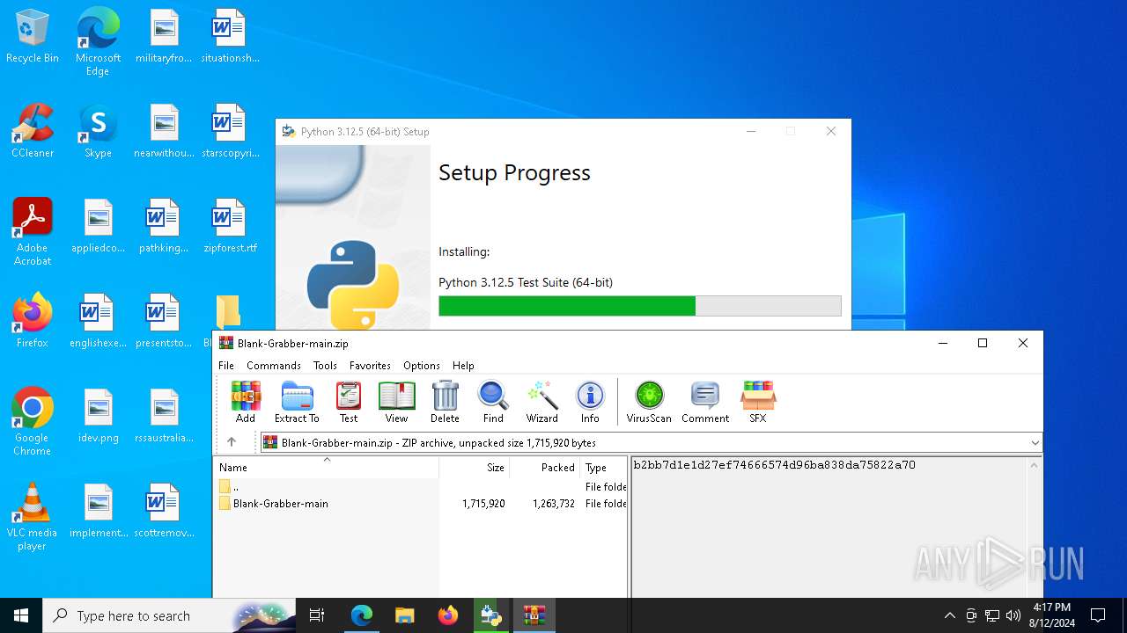Click the Extract To toolbar icon
1127x633 pixels.
[297, 403]
